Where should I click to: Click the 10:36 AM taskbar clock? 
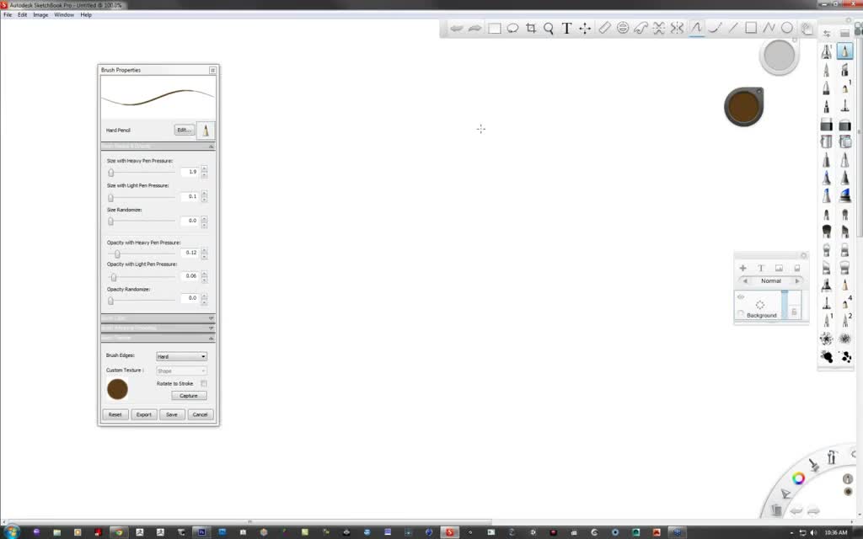(835, 532)
